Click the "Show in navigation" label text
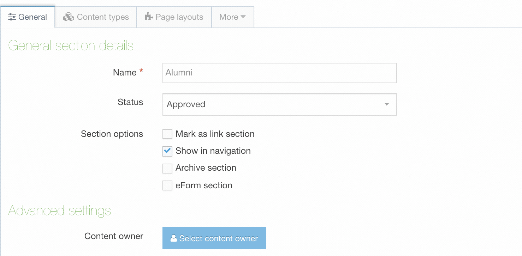Screen dimensions: 522x256 coord(213,151)
